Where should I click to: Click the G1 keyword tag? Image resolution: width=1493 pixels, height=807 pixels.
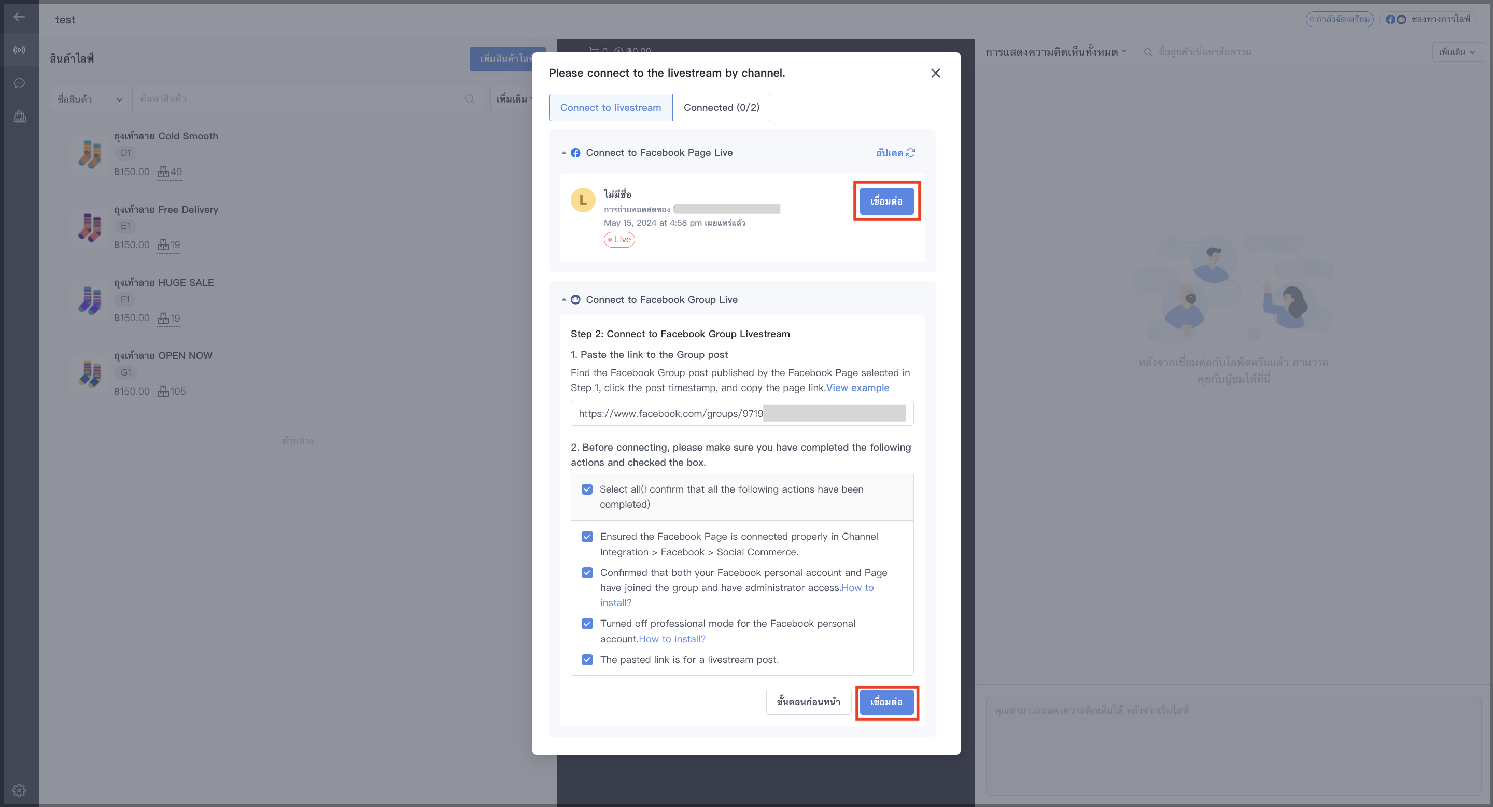click(125, 373)
